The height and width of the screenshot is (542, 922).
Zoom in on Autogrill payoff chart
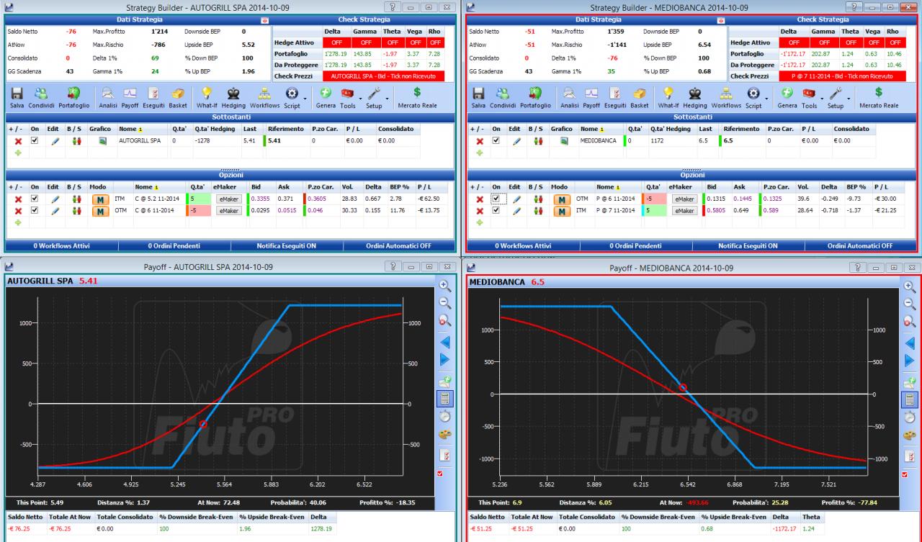(x=444, y=286)
